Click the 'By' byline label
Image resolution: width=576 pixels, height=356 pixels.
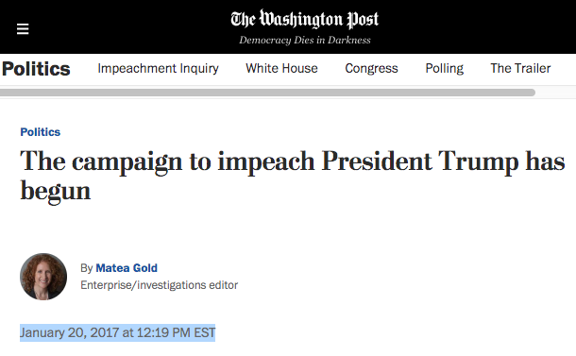[x=87, y=268]
